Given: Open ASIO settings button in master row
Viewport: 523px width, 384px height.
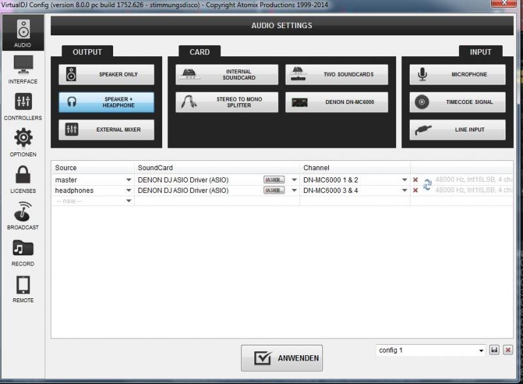Looking at the screenshot, I should 274,180.
